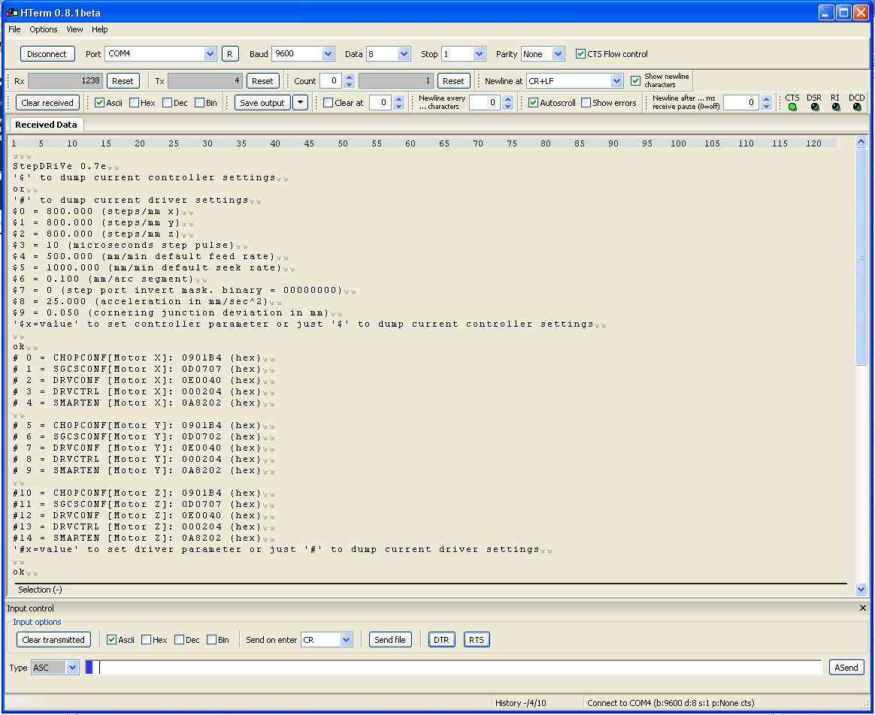Image resolution: width=875 pixels, height=715 pixels.
Task: Click the scrollbar up arrow
Action: tap(861, 142)
